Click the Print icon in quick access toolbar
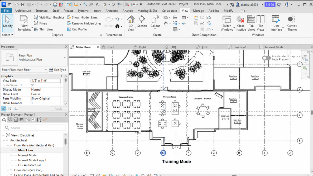The width and height of the screenshot is (313, 176). coord(55,4)
